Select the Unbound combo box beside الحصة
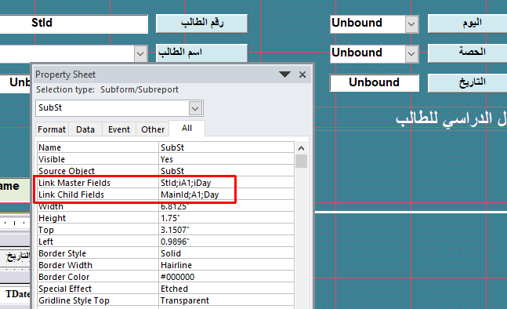The image size is (507, 309). [x=374, y=53]
